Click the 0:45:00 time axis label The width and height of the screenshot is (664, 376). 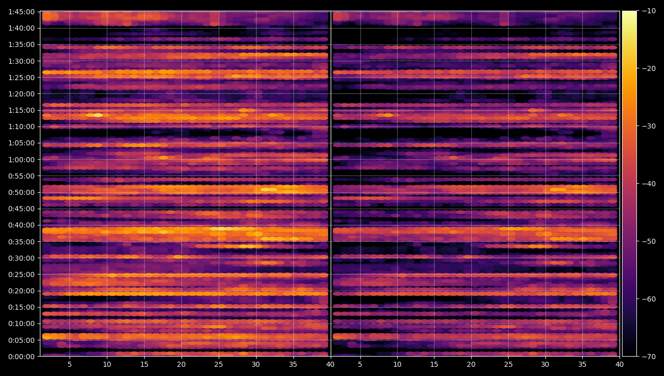pyautogui.click(x=21, y=209)
